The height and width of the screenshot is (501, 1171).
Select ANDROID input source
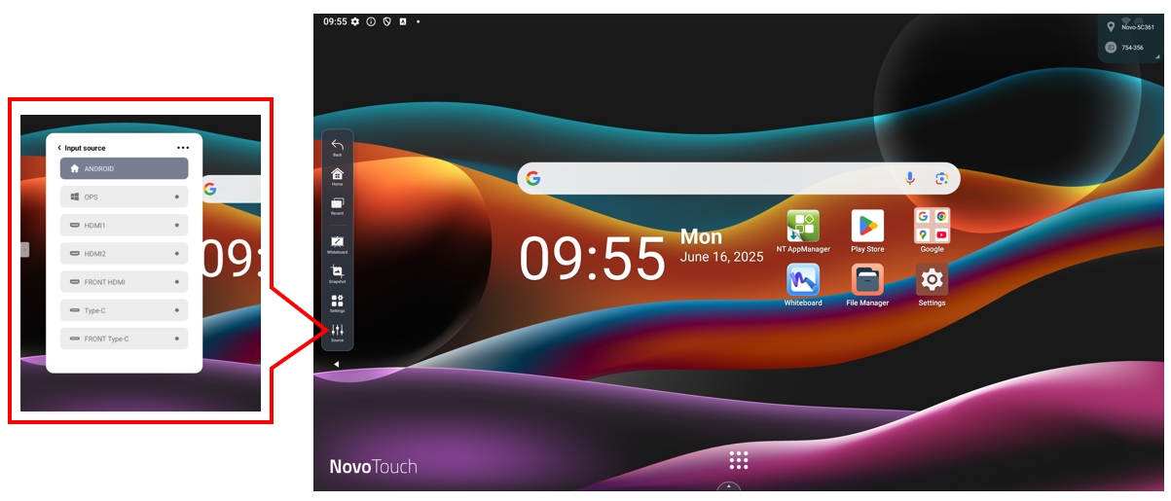124,168
